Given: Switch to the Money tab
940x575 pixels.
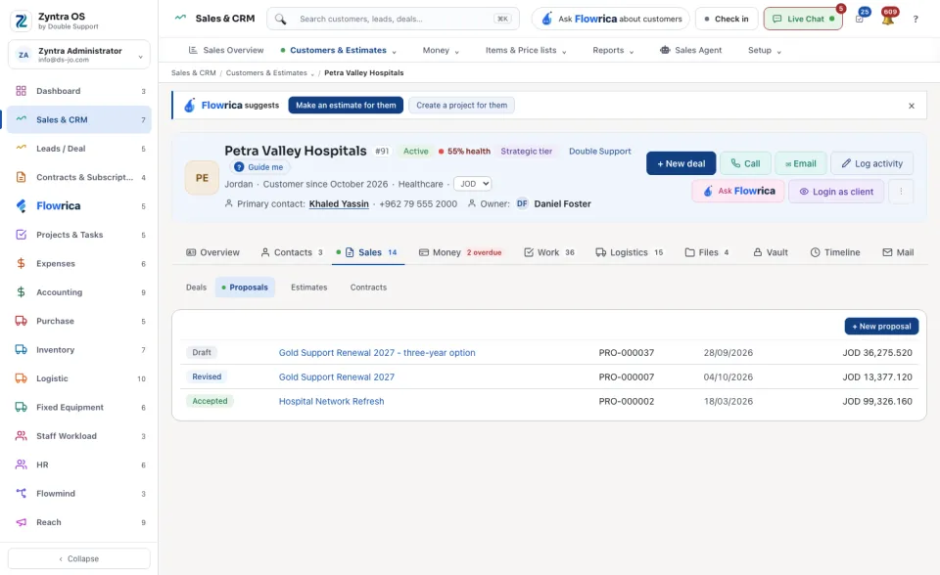Looking at the screenshot, I should pos(460,252).
